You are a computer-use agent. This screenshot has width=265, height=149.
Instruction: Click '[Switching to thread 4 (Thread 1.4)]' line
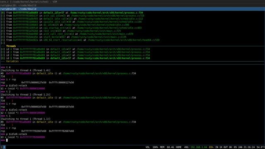[x=26, y=70]
